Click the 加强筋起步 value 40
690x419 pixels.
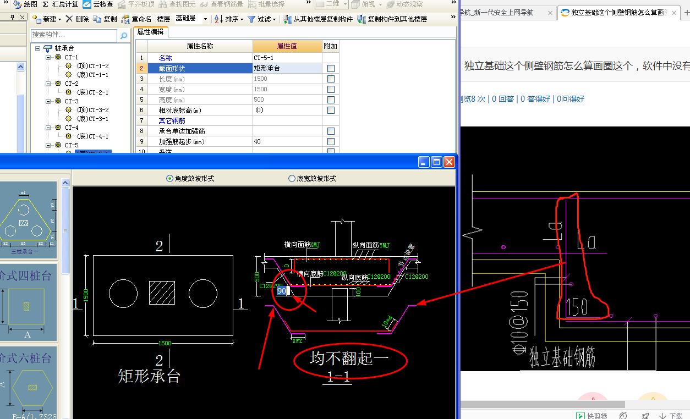[x=287, y=141]
